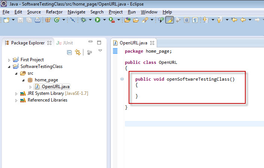This screenshot has height=168, width=264.
Task: Expand the First Project tree node
Action: pos(9,60)
